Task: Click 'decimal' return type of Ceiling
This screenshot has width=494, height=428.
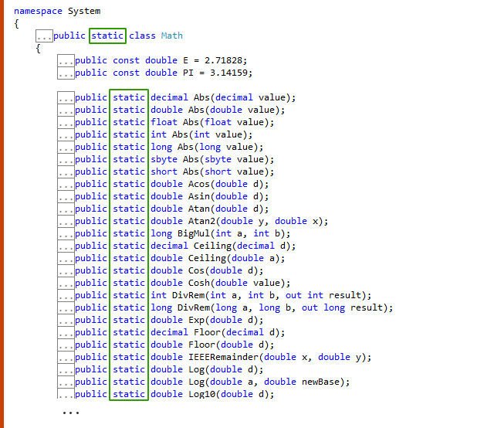Action: point(169,246)
